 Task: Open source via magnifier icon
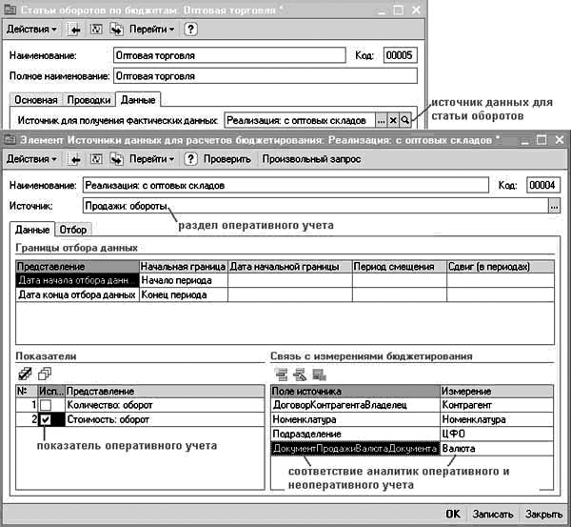[x=405, y=120]
